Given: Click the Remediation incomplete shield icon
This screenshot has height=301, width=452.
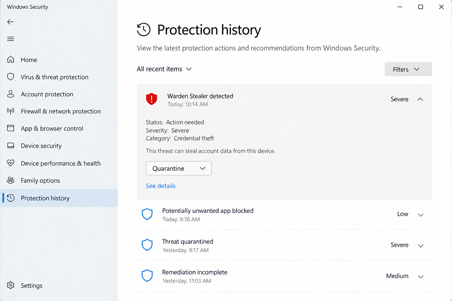Looking at the screenshot, I should pyautogui.click(x=147, y=276).
